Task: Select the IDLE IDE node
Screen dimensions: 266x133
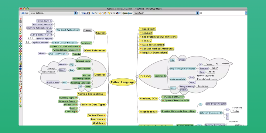Action: pyautogui.click(x=145, y=76)
